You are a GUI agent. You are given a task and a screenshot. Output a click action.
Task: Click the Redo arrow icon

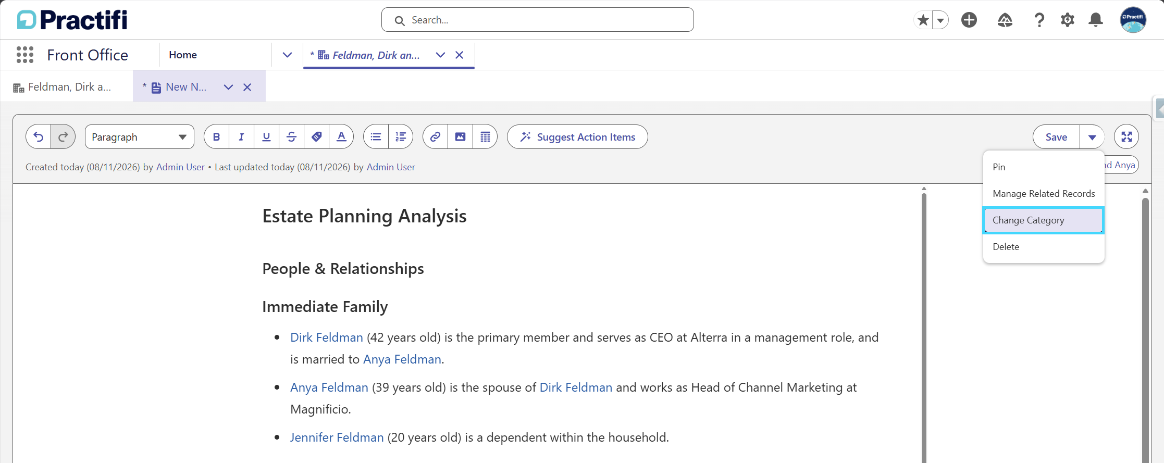[63, 137]
